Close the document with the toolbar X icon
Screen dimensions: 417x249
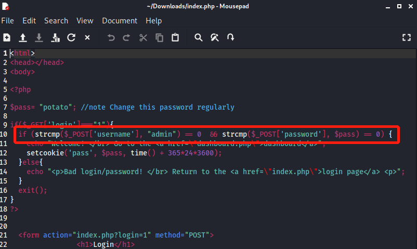tap(87, 37)
